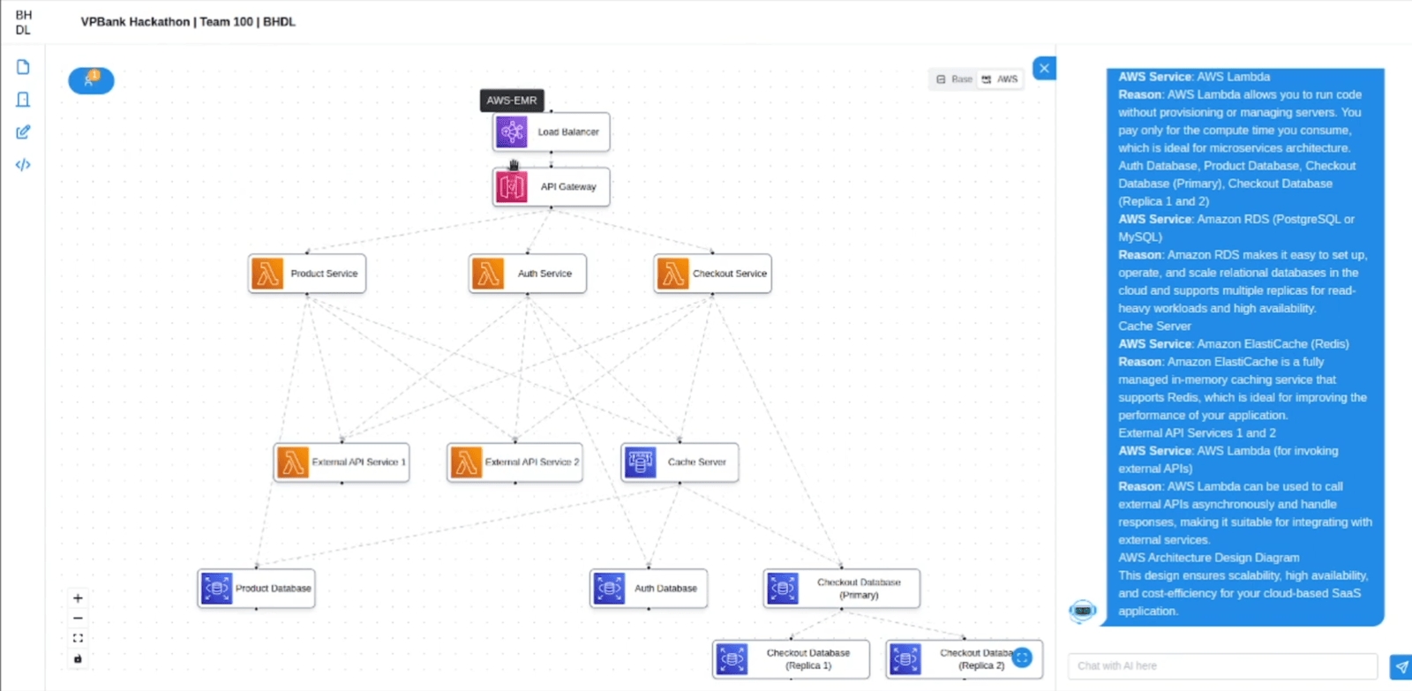Open the code view icon in sidebar
This screenshot has height=691, width=1412.
pyautogui.click(x=23, y=164)
